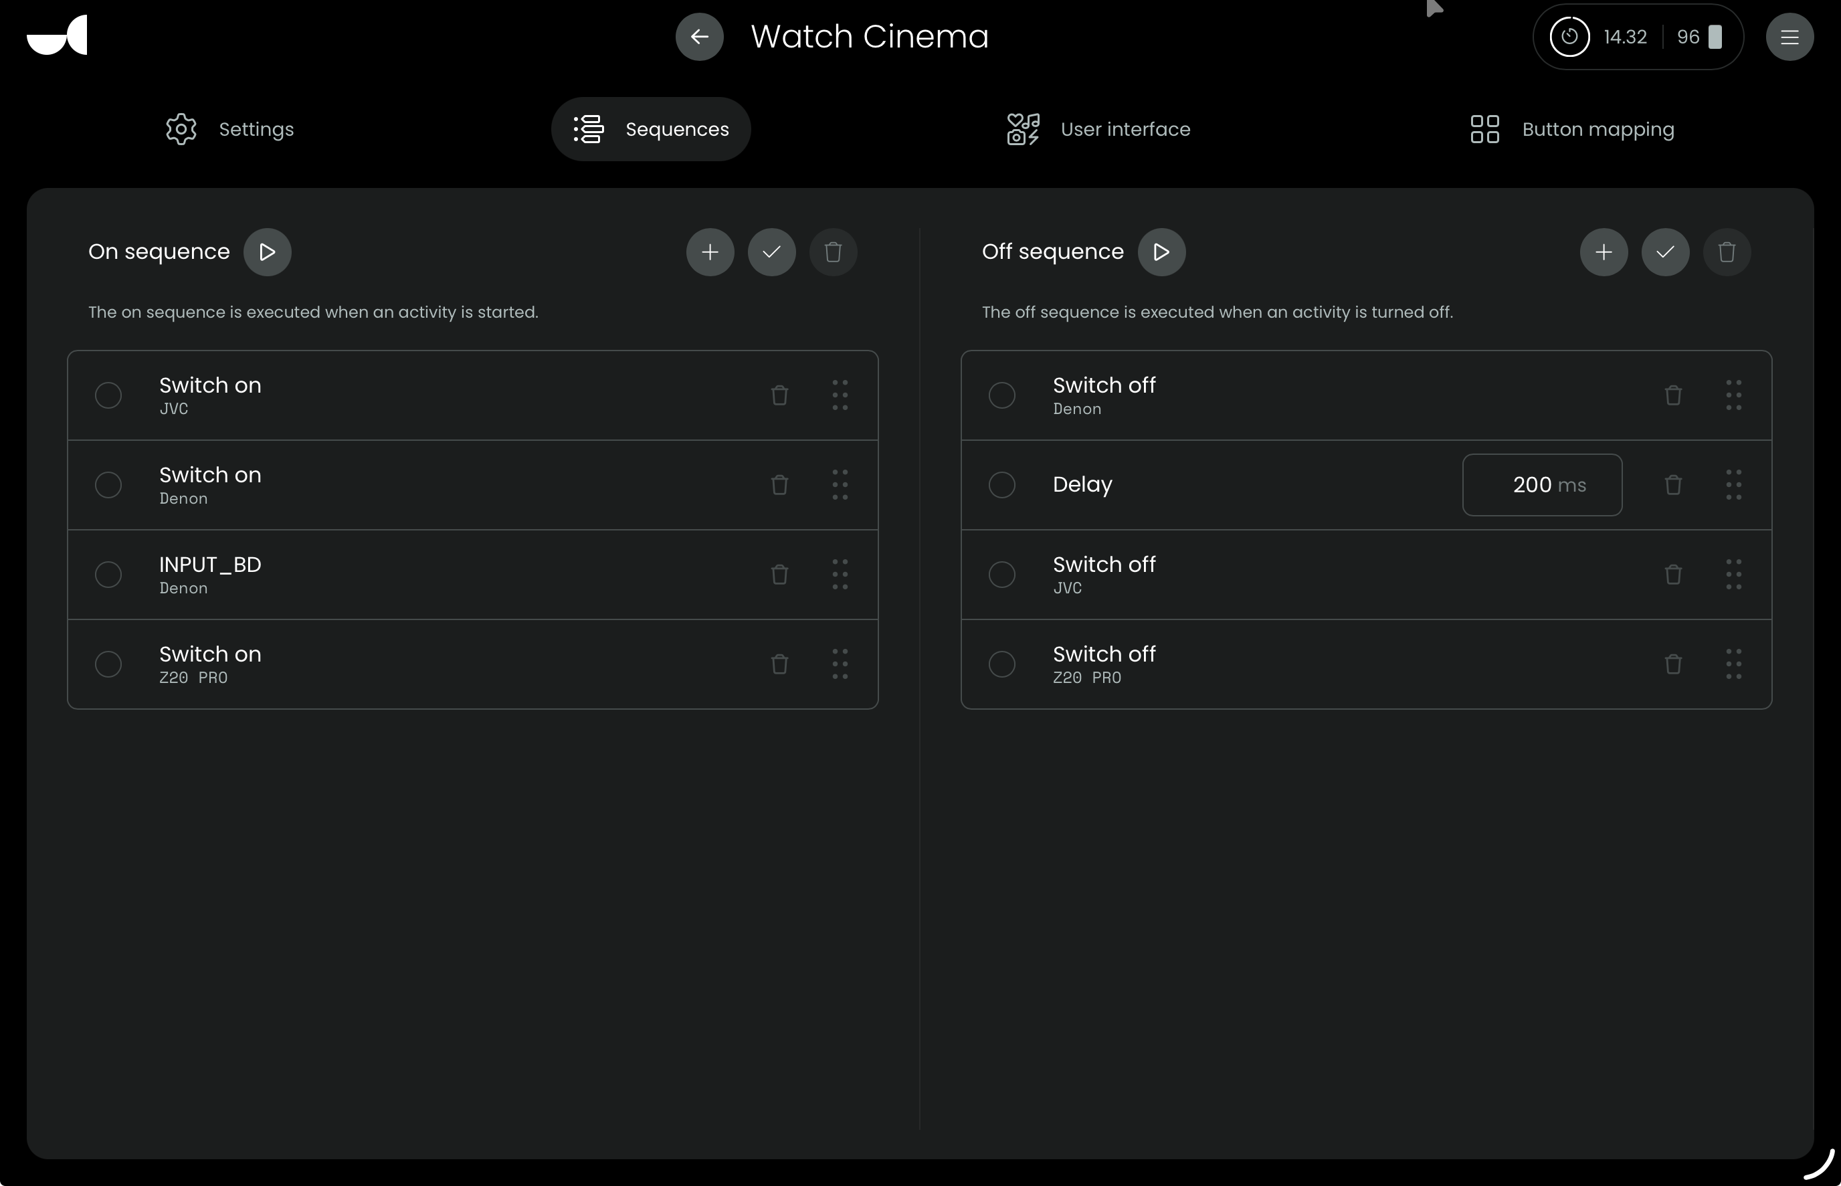Open the hamburger menu
The height and width of the screenshot is (1186, 1841).
(1789, 37)
